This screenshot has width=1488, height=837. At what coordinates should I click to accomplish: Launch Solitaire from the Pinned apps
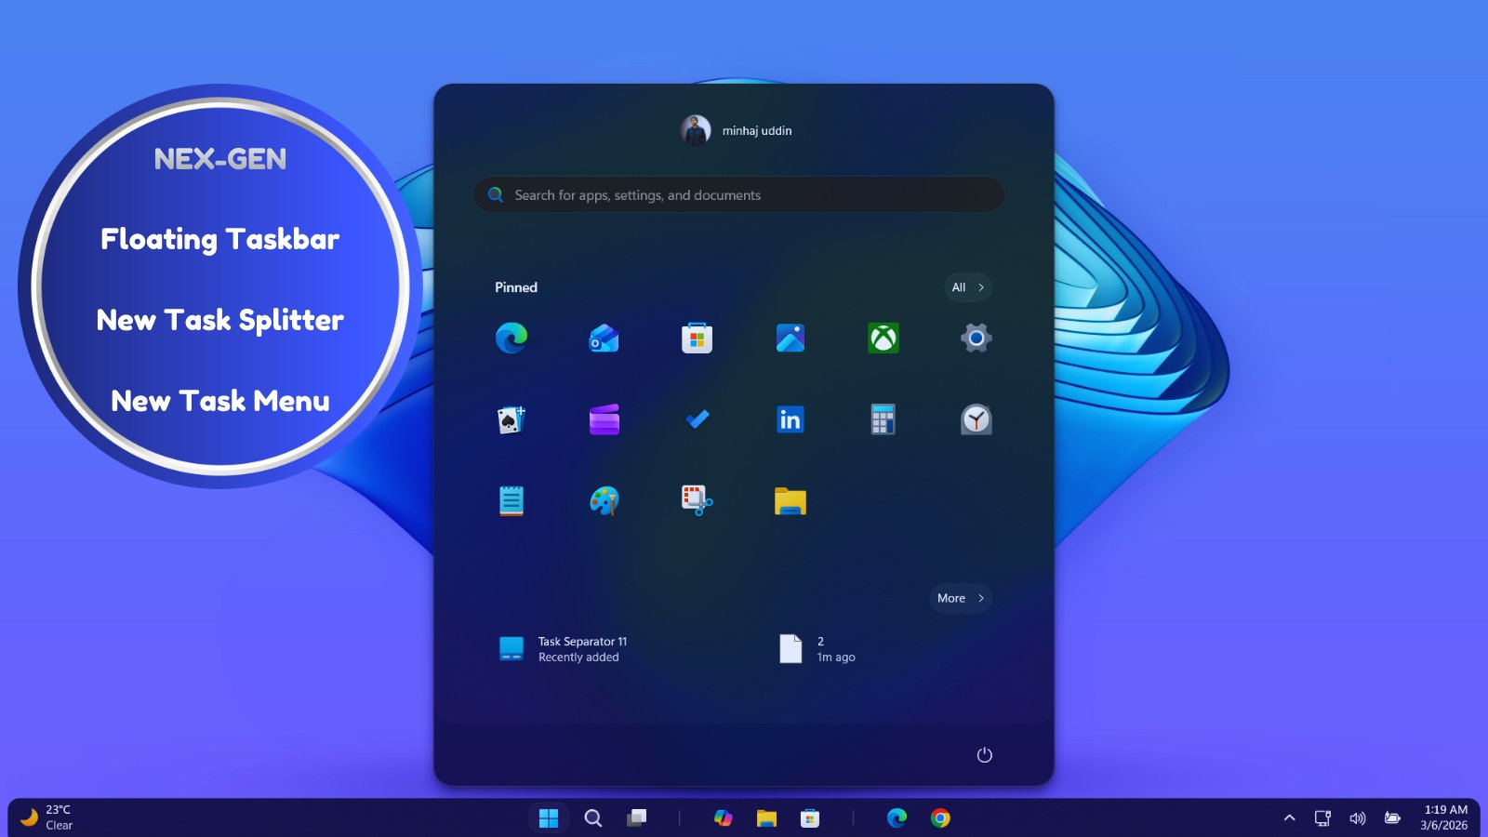coord(511,419)
